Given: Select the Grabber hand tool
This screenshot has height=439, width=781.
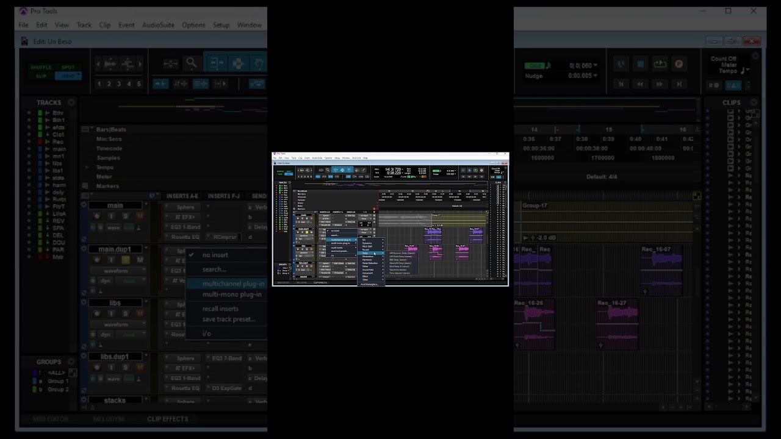Looking at the screenshot, I should pyautogui.click(x=349, y=170).
